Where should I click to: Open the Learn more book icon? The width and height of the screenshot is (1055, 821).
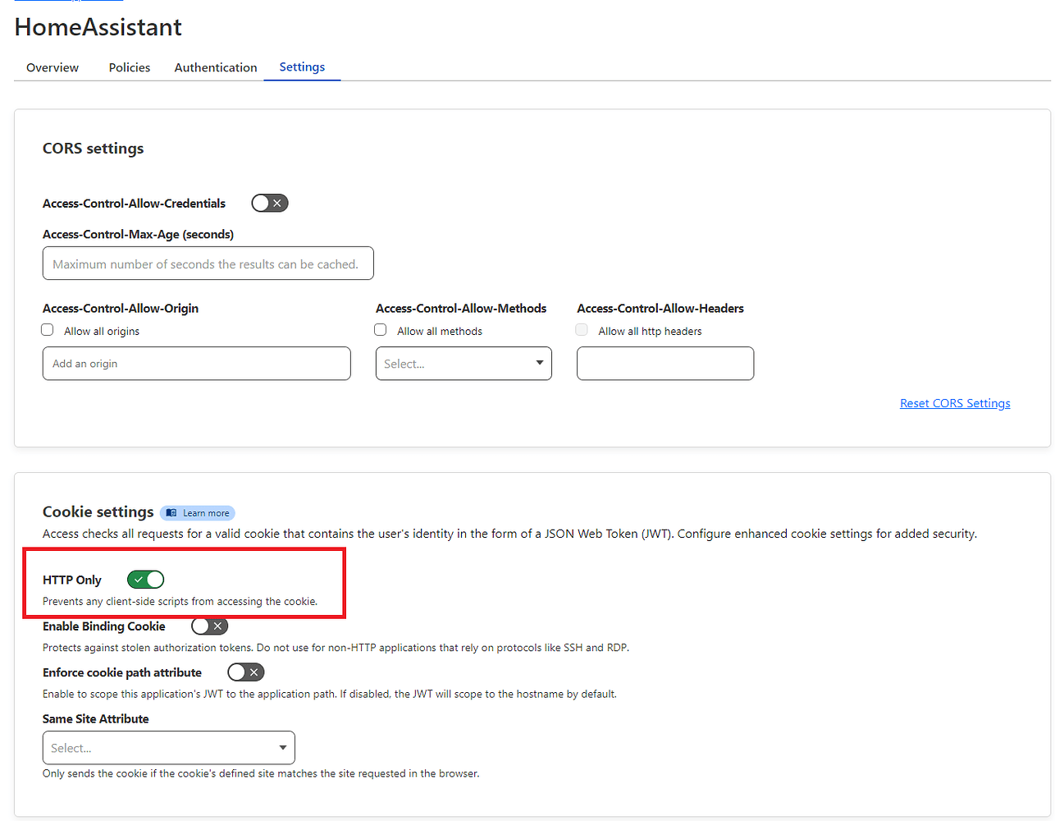(x=172, y=512)
